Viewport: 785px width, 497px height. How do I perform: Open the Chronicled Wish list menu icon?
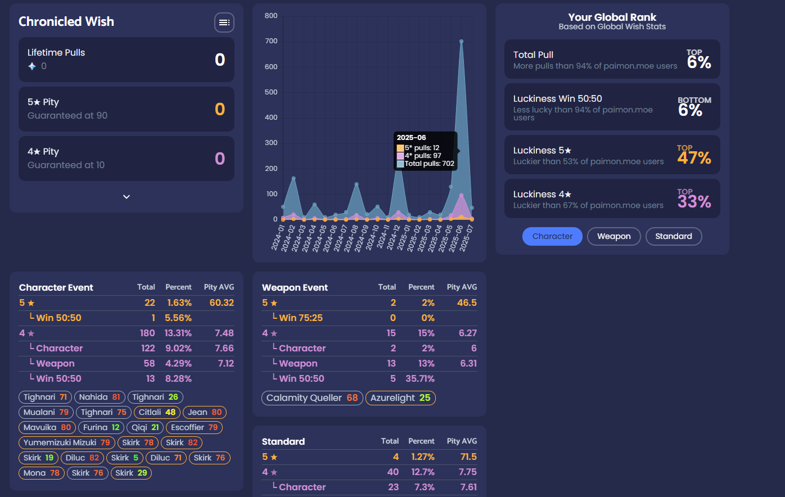tap(224, 22)
